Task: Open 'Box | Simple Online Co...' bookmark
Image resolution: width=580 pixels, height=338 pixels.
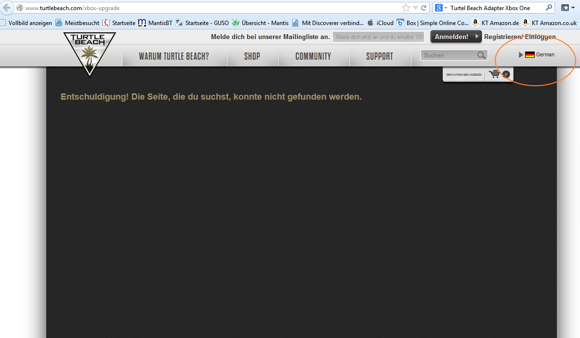Action: 433,23
